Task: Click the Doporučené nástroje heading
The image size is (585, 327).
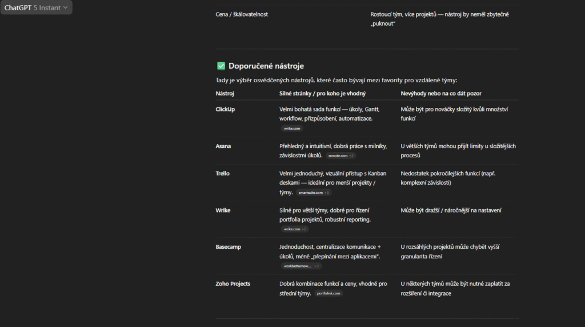Action: (266, 66)
